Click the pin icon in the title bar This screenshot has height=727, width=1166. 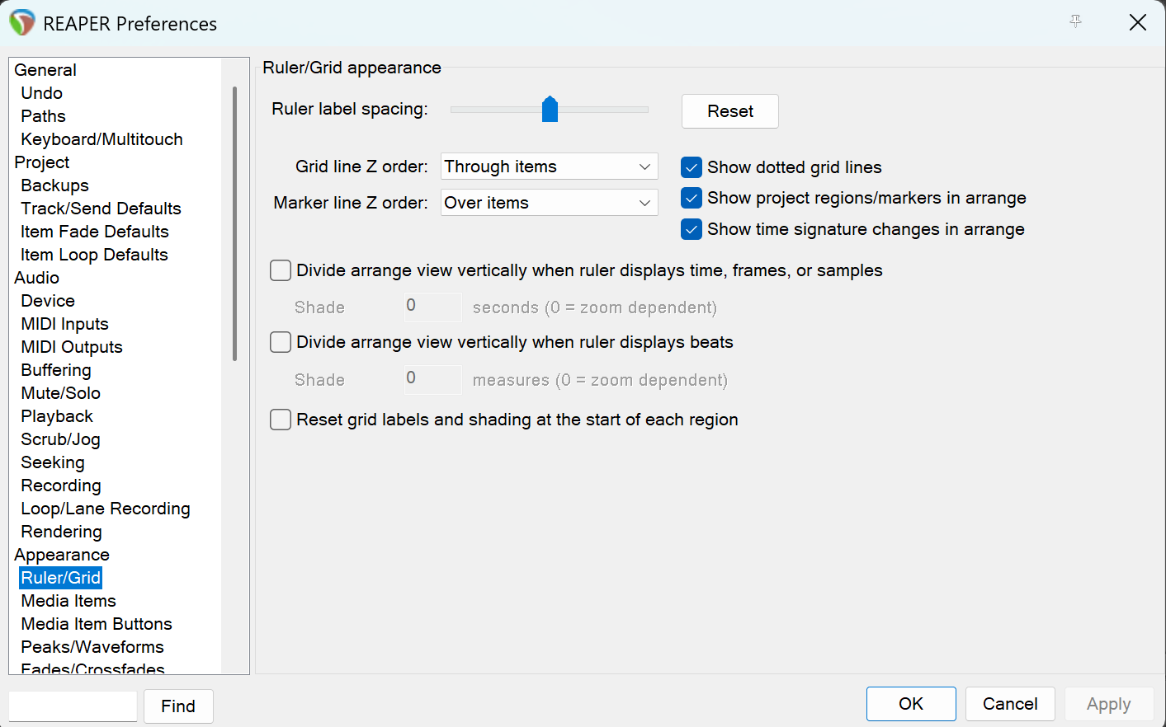[1075, 21]
